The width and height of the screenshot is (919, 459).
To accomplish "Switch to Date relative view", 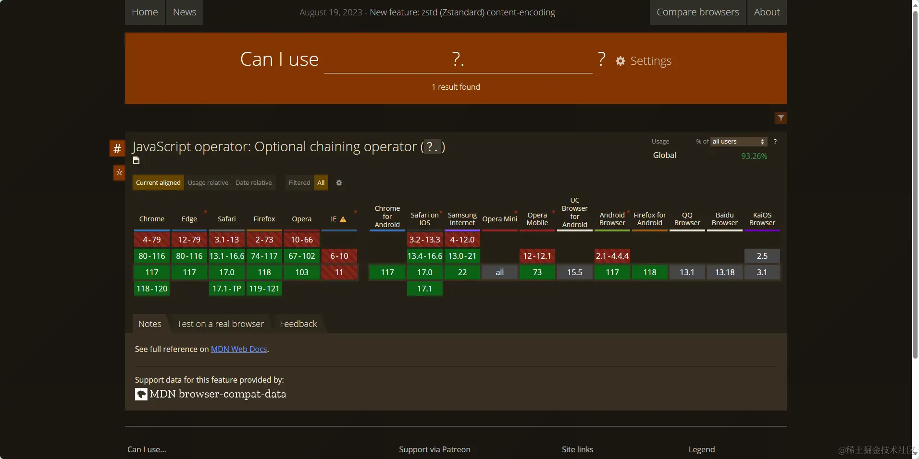I will point(254,182).
